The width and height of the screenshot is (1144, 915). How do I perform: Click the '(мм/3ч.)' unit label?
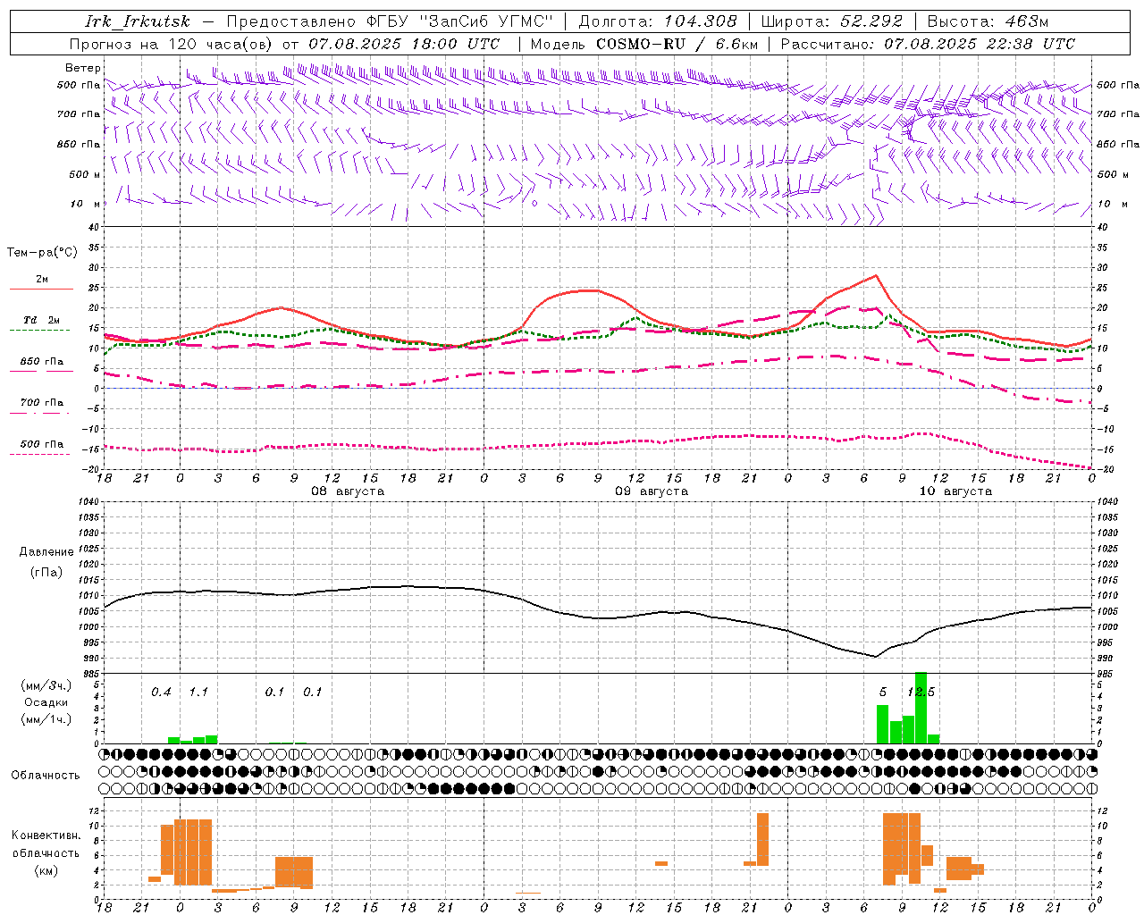(46, 685)
